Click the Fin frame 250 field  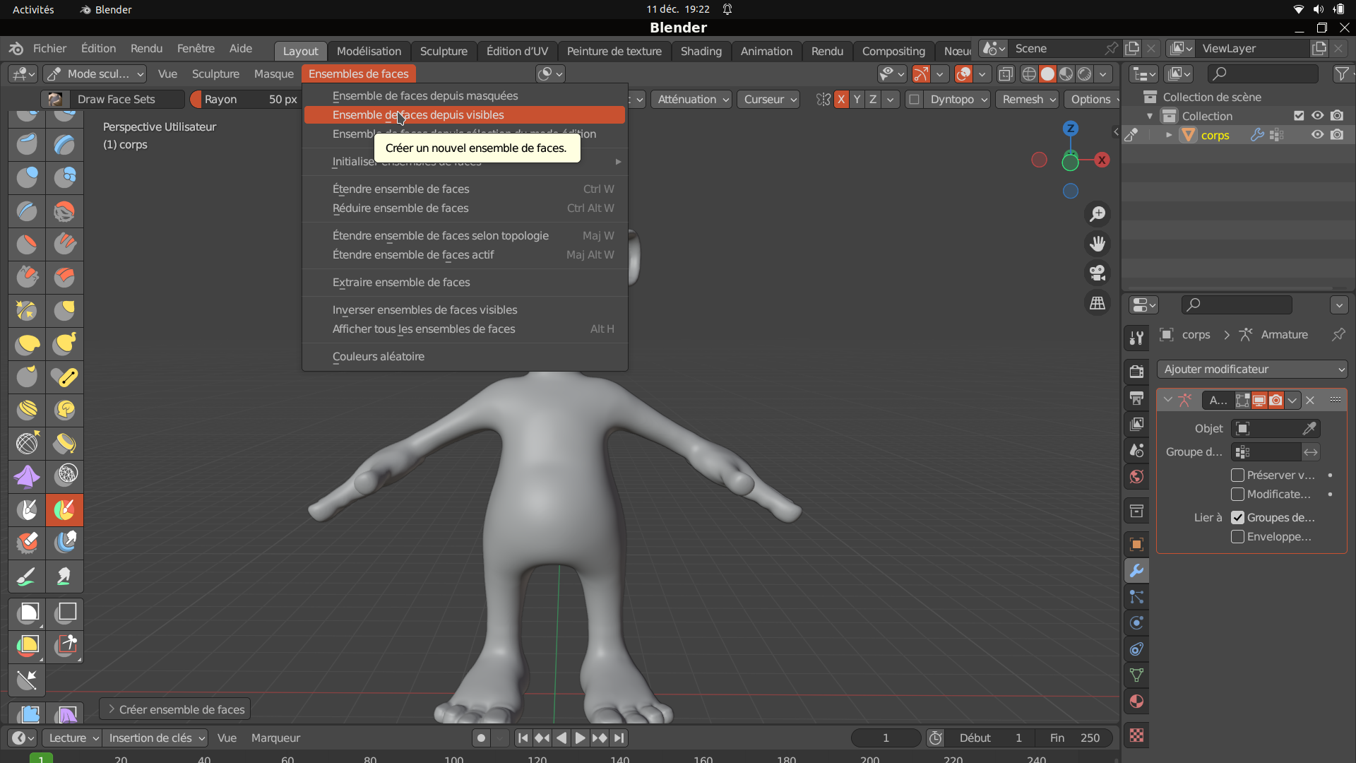pyautogui.click(x=1074, y=738)
